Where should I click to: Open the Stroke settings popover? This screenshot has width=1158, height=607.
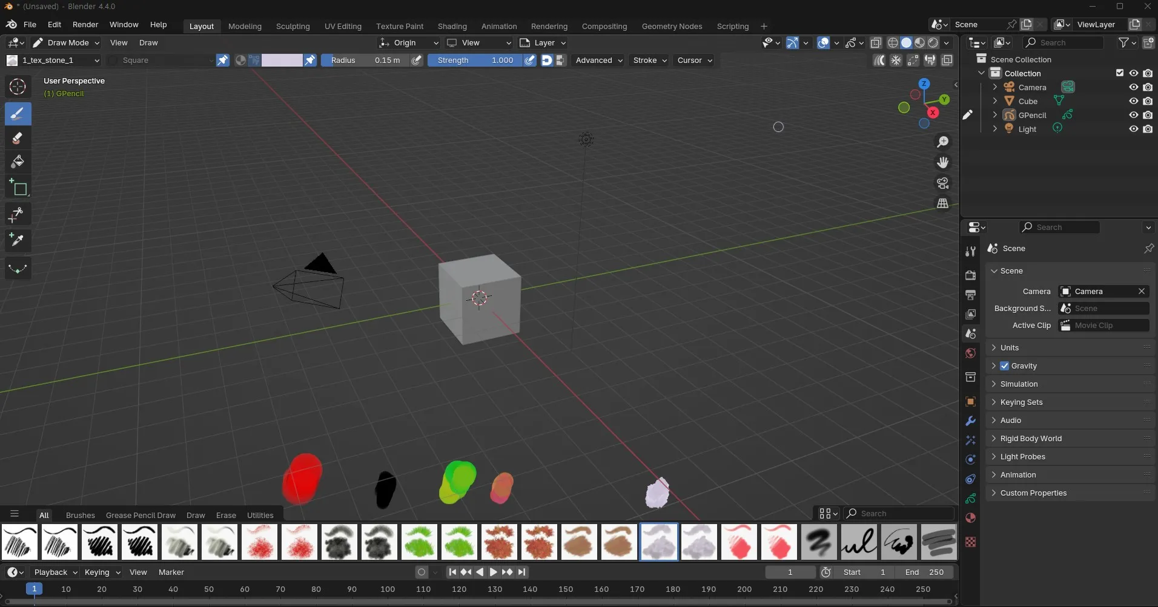tap(649, 60)
